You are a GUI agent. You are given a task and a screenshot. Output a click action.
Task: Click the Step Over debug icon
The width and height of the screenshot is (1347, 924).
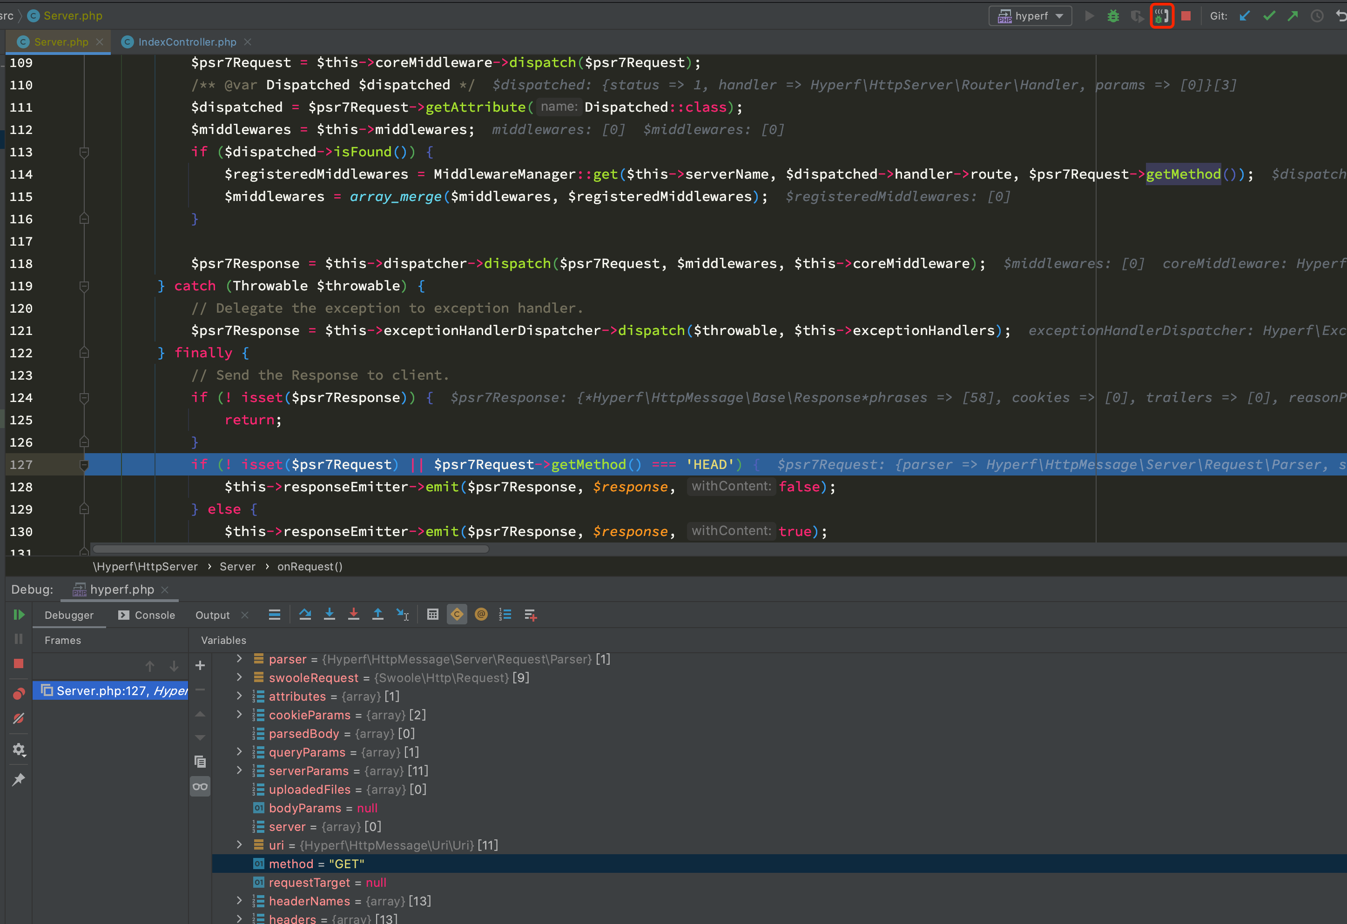[305, 615]
